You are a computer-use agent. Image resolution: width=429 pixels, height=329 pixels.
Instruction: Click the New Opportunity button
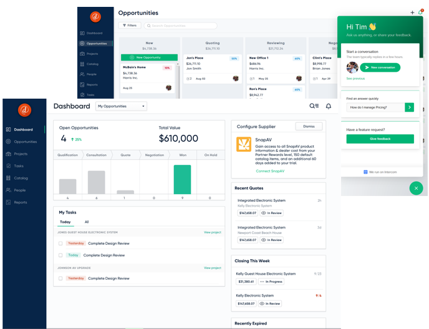(x=149, y=57)
